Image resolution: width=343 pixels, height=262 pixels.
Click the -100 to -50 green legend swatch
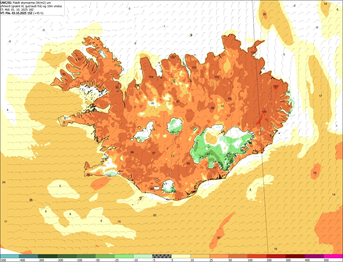[x=86, y=256]
